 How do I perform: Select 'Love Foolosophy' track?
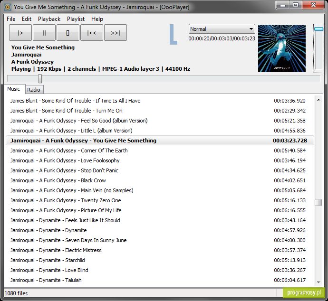coord(160,160)
